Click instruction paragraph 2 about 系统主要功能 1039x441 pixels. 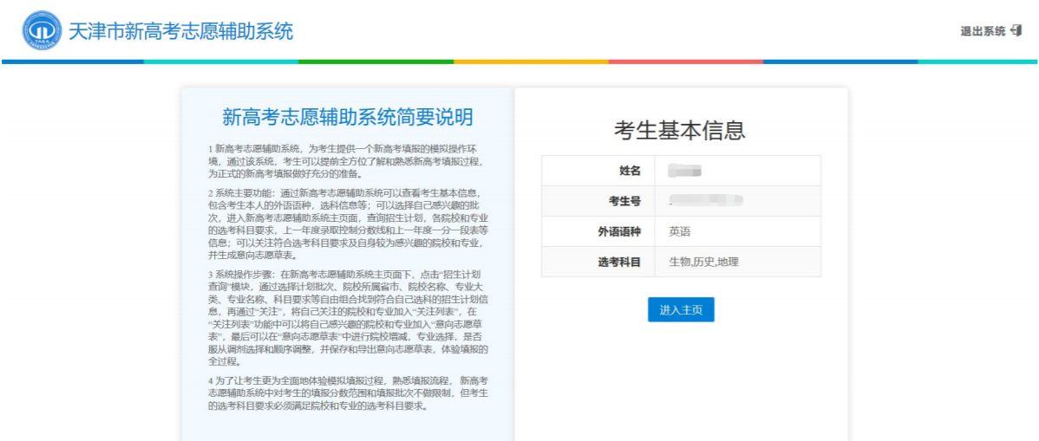[x=347, y=224]
